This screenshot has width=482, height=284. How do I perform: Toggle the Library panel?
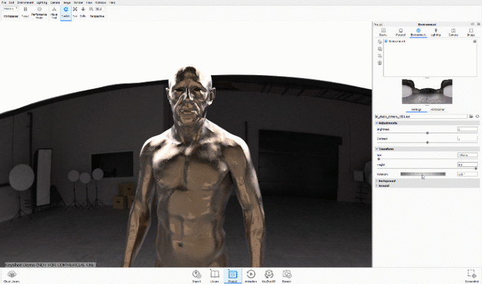point(215,276)
